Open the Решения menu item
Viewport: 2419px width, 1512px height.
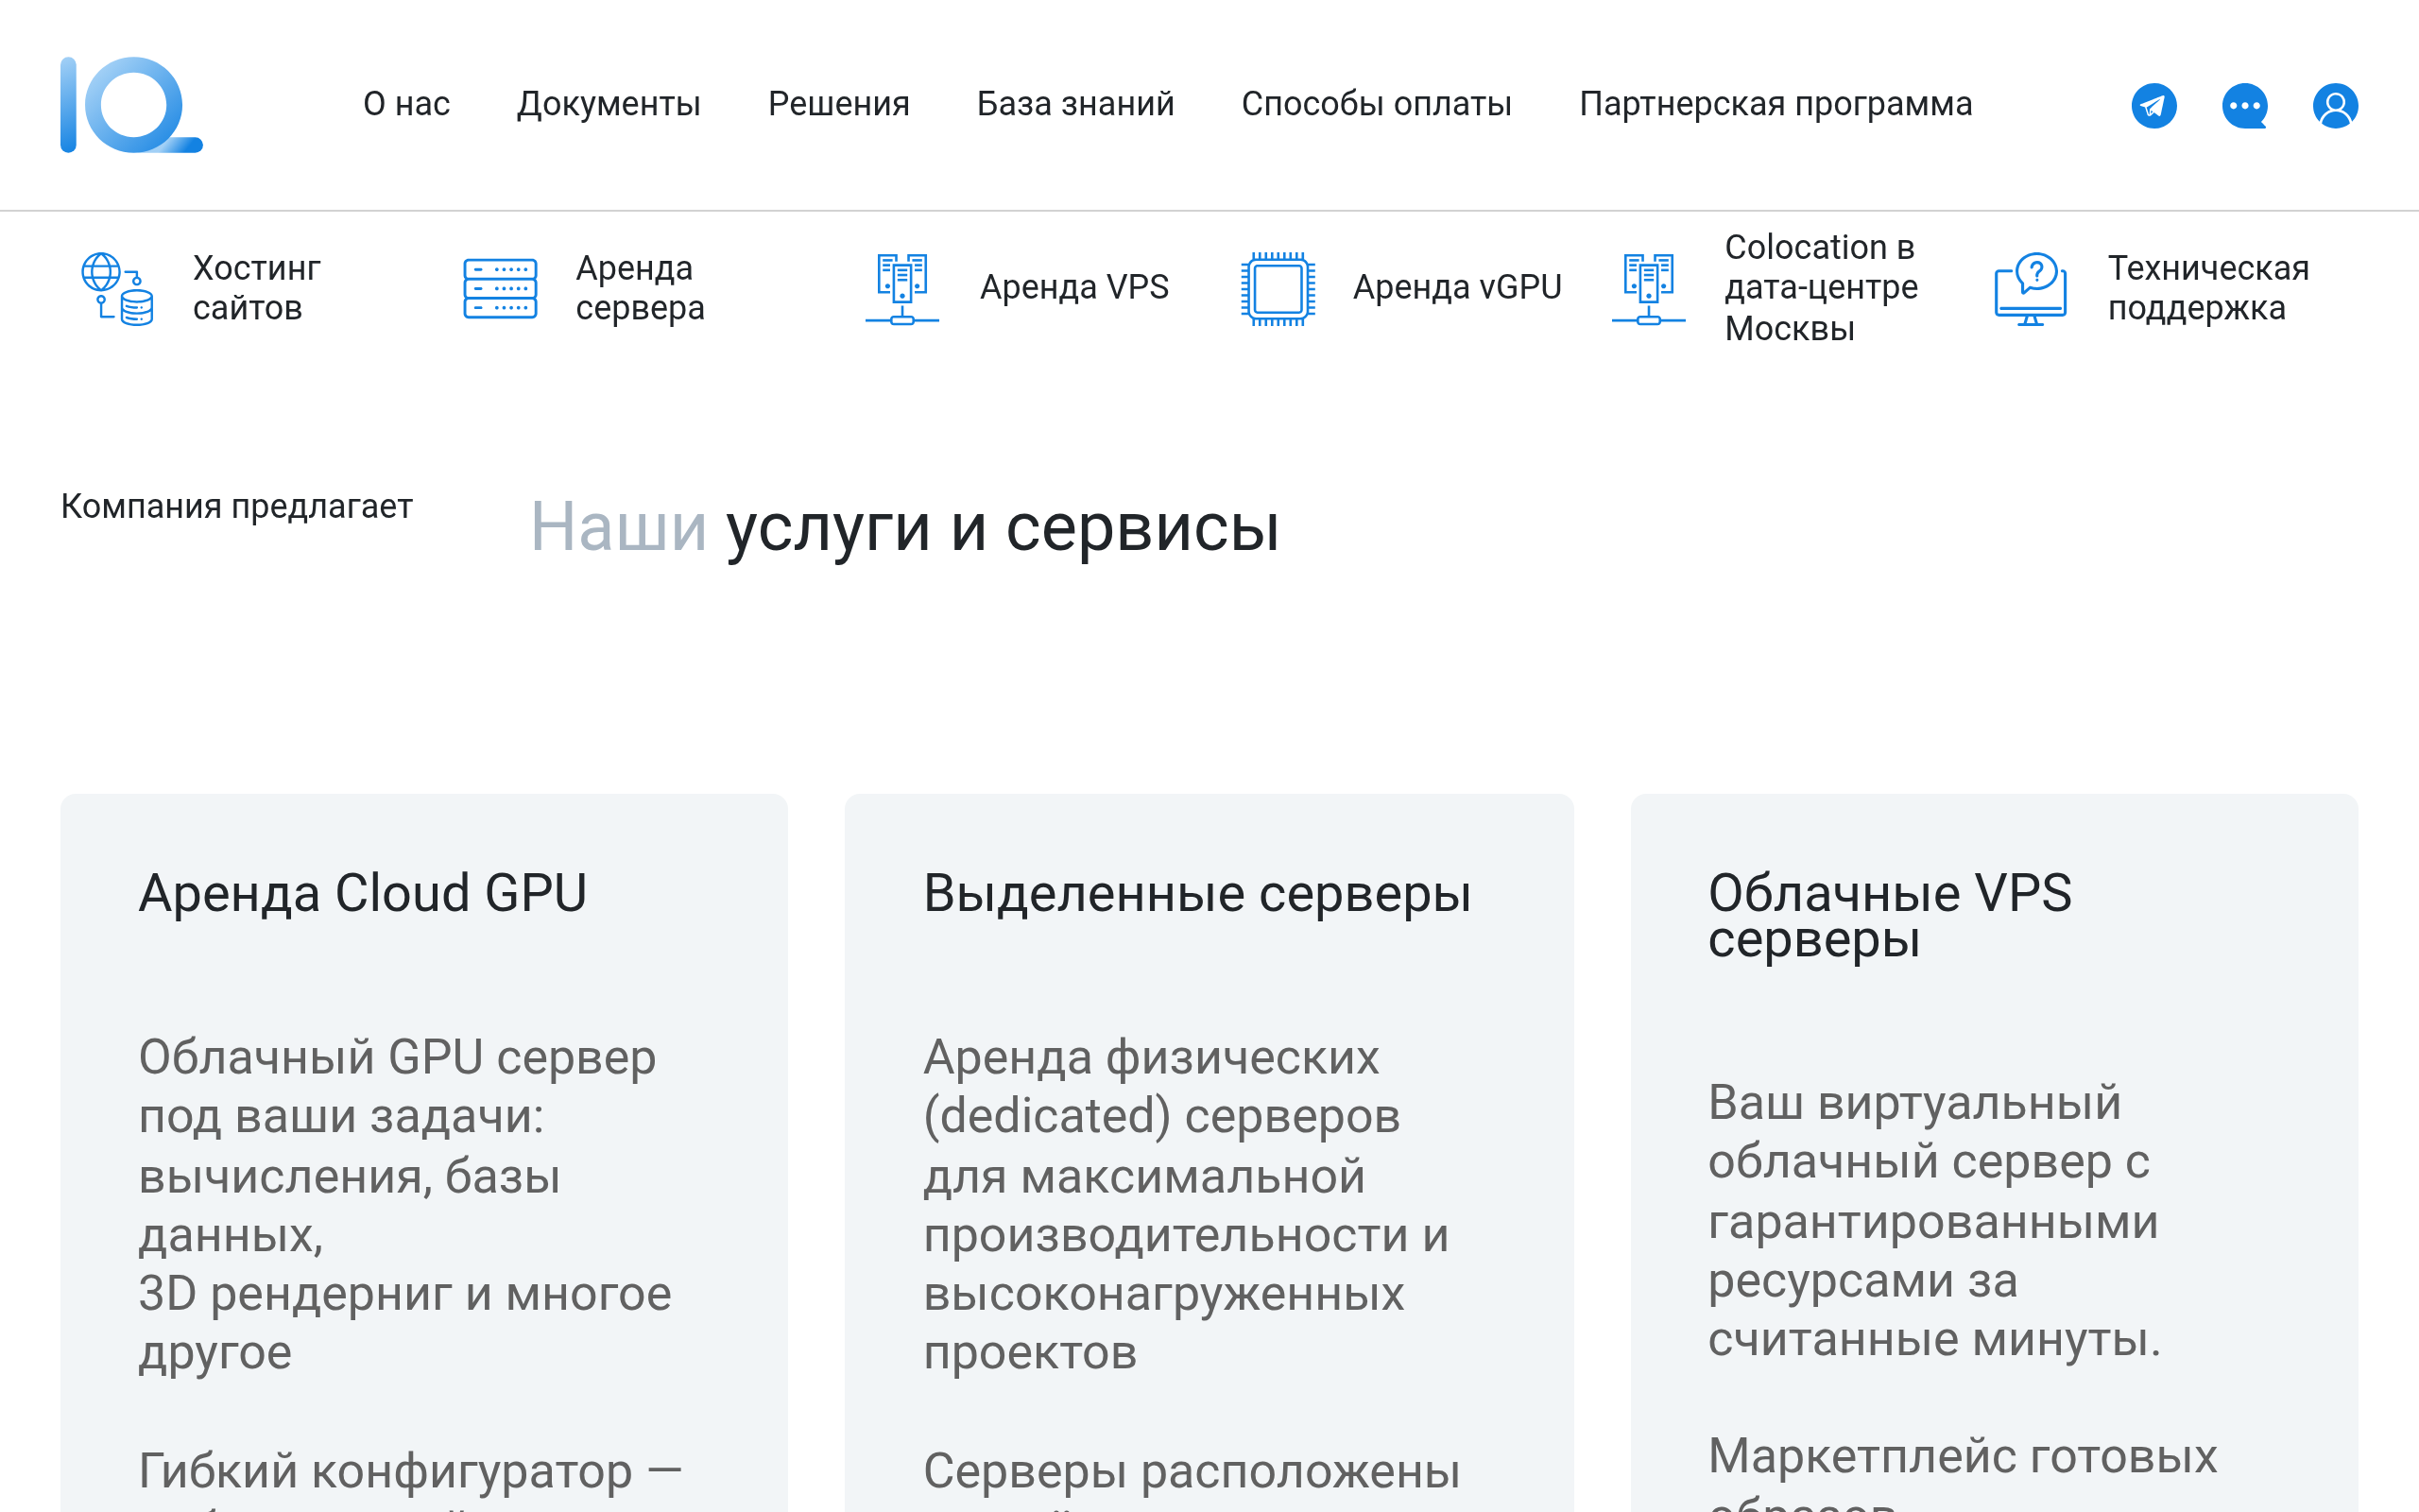[x=839, y=104]
